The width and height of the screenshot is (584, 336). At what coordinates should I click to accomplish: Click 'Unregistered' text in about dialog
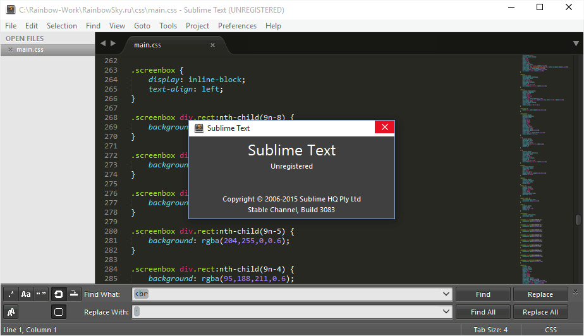pos(291,166)
